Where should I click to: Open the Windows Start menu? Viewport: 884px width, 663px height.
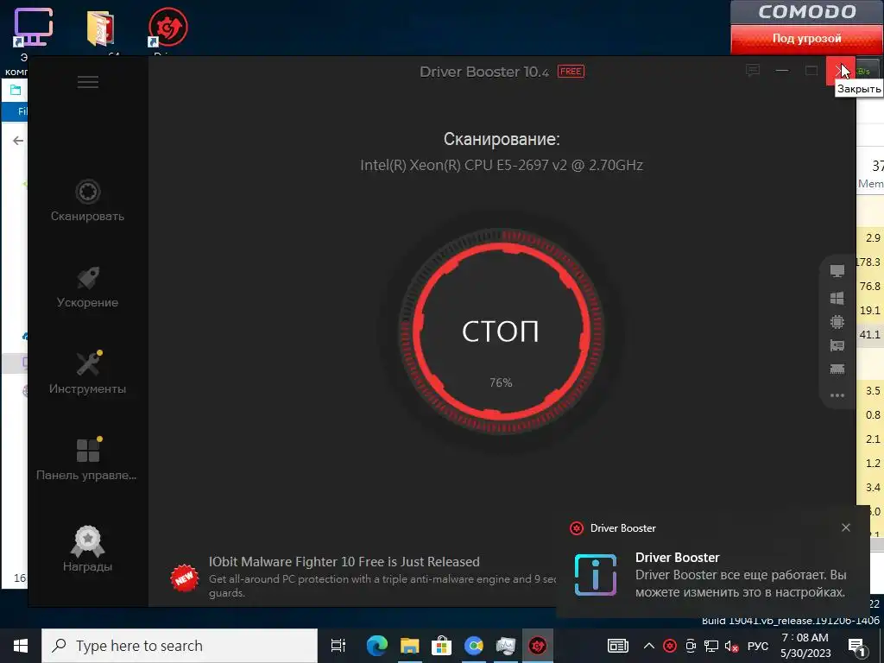pyautogui.click(x=21, y=646)
